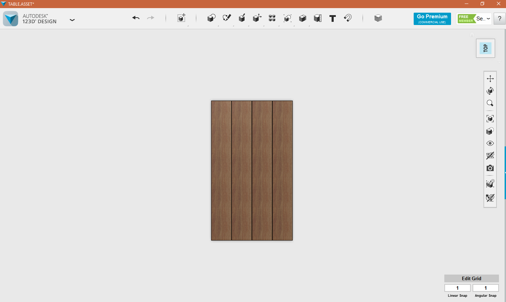Activate the Zoom magnifier tool
The width and height of the screenshot is (506, 302).
(x=490, y=103)
